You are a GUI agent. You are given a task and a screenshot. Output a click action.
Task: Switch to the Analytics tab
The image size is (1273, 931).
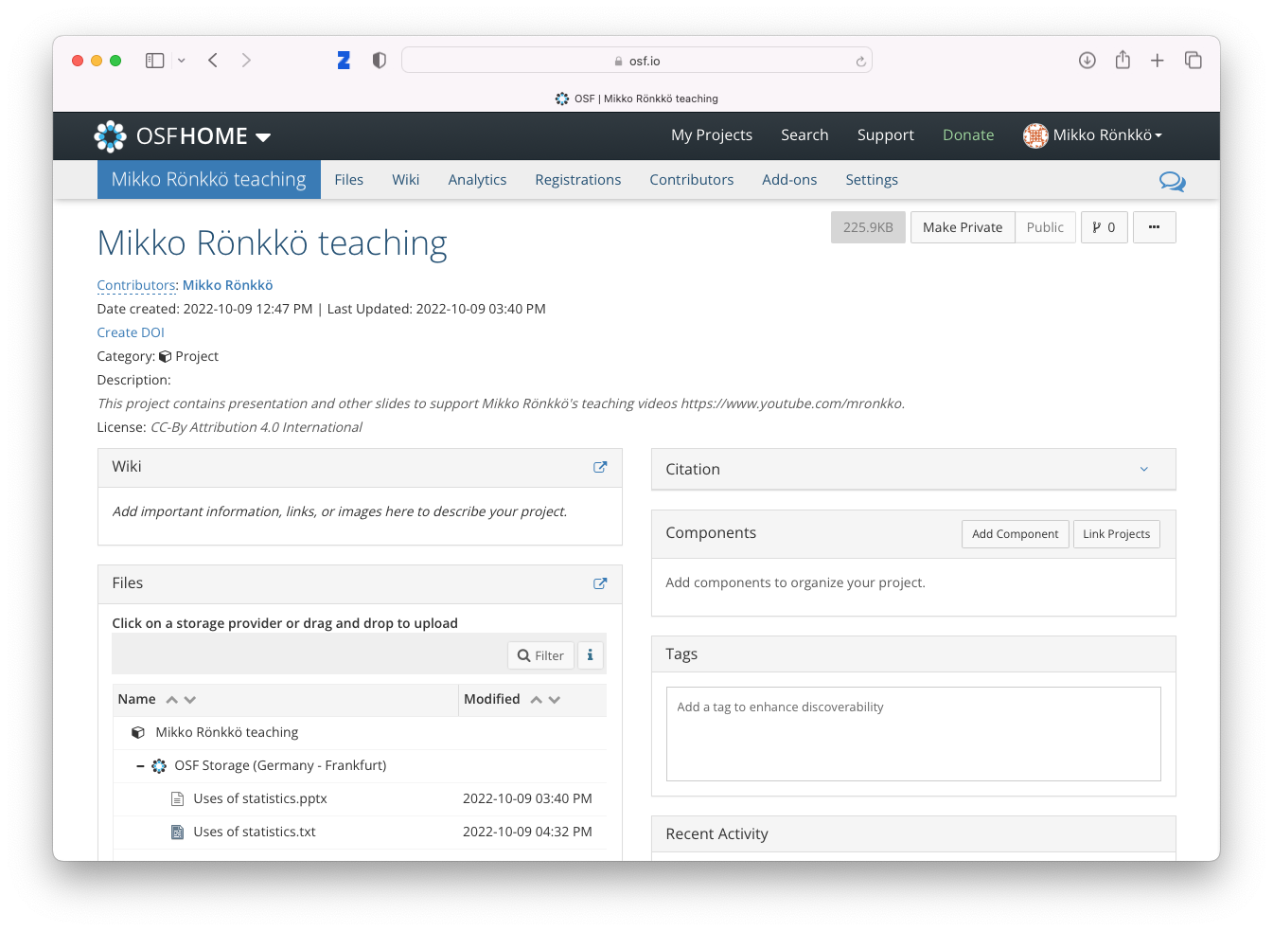click(477, 180)
